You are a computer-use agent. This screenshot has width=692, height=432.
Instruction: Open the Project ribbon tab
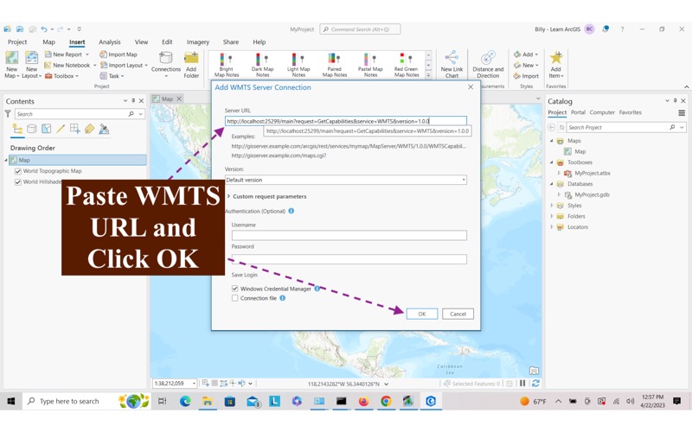pyautogui.click(x=17, y=41)
